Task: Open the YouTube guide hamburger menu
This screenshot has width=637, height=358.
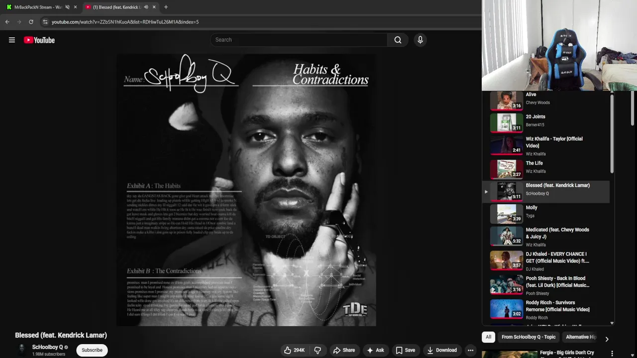Action: click(x=12, y=40)
